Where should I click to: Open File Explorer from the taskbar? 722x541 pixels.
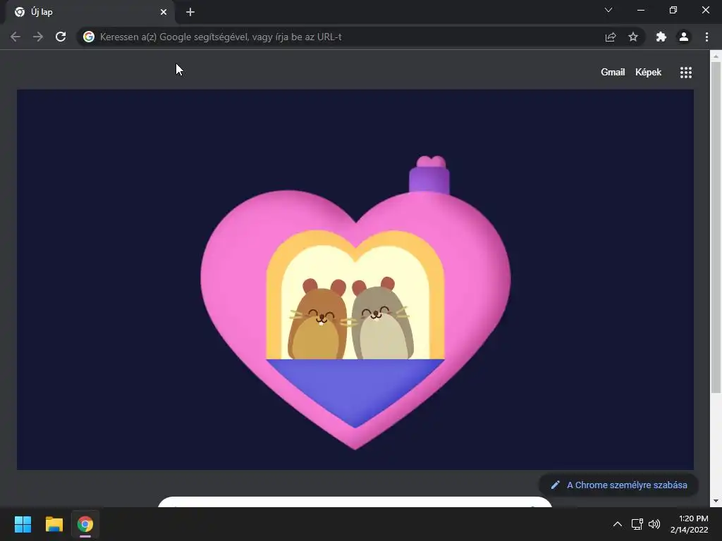tap(54, 524)
